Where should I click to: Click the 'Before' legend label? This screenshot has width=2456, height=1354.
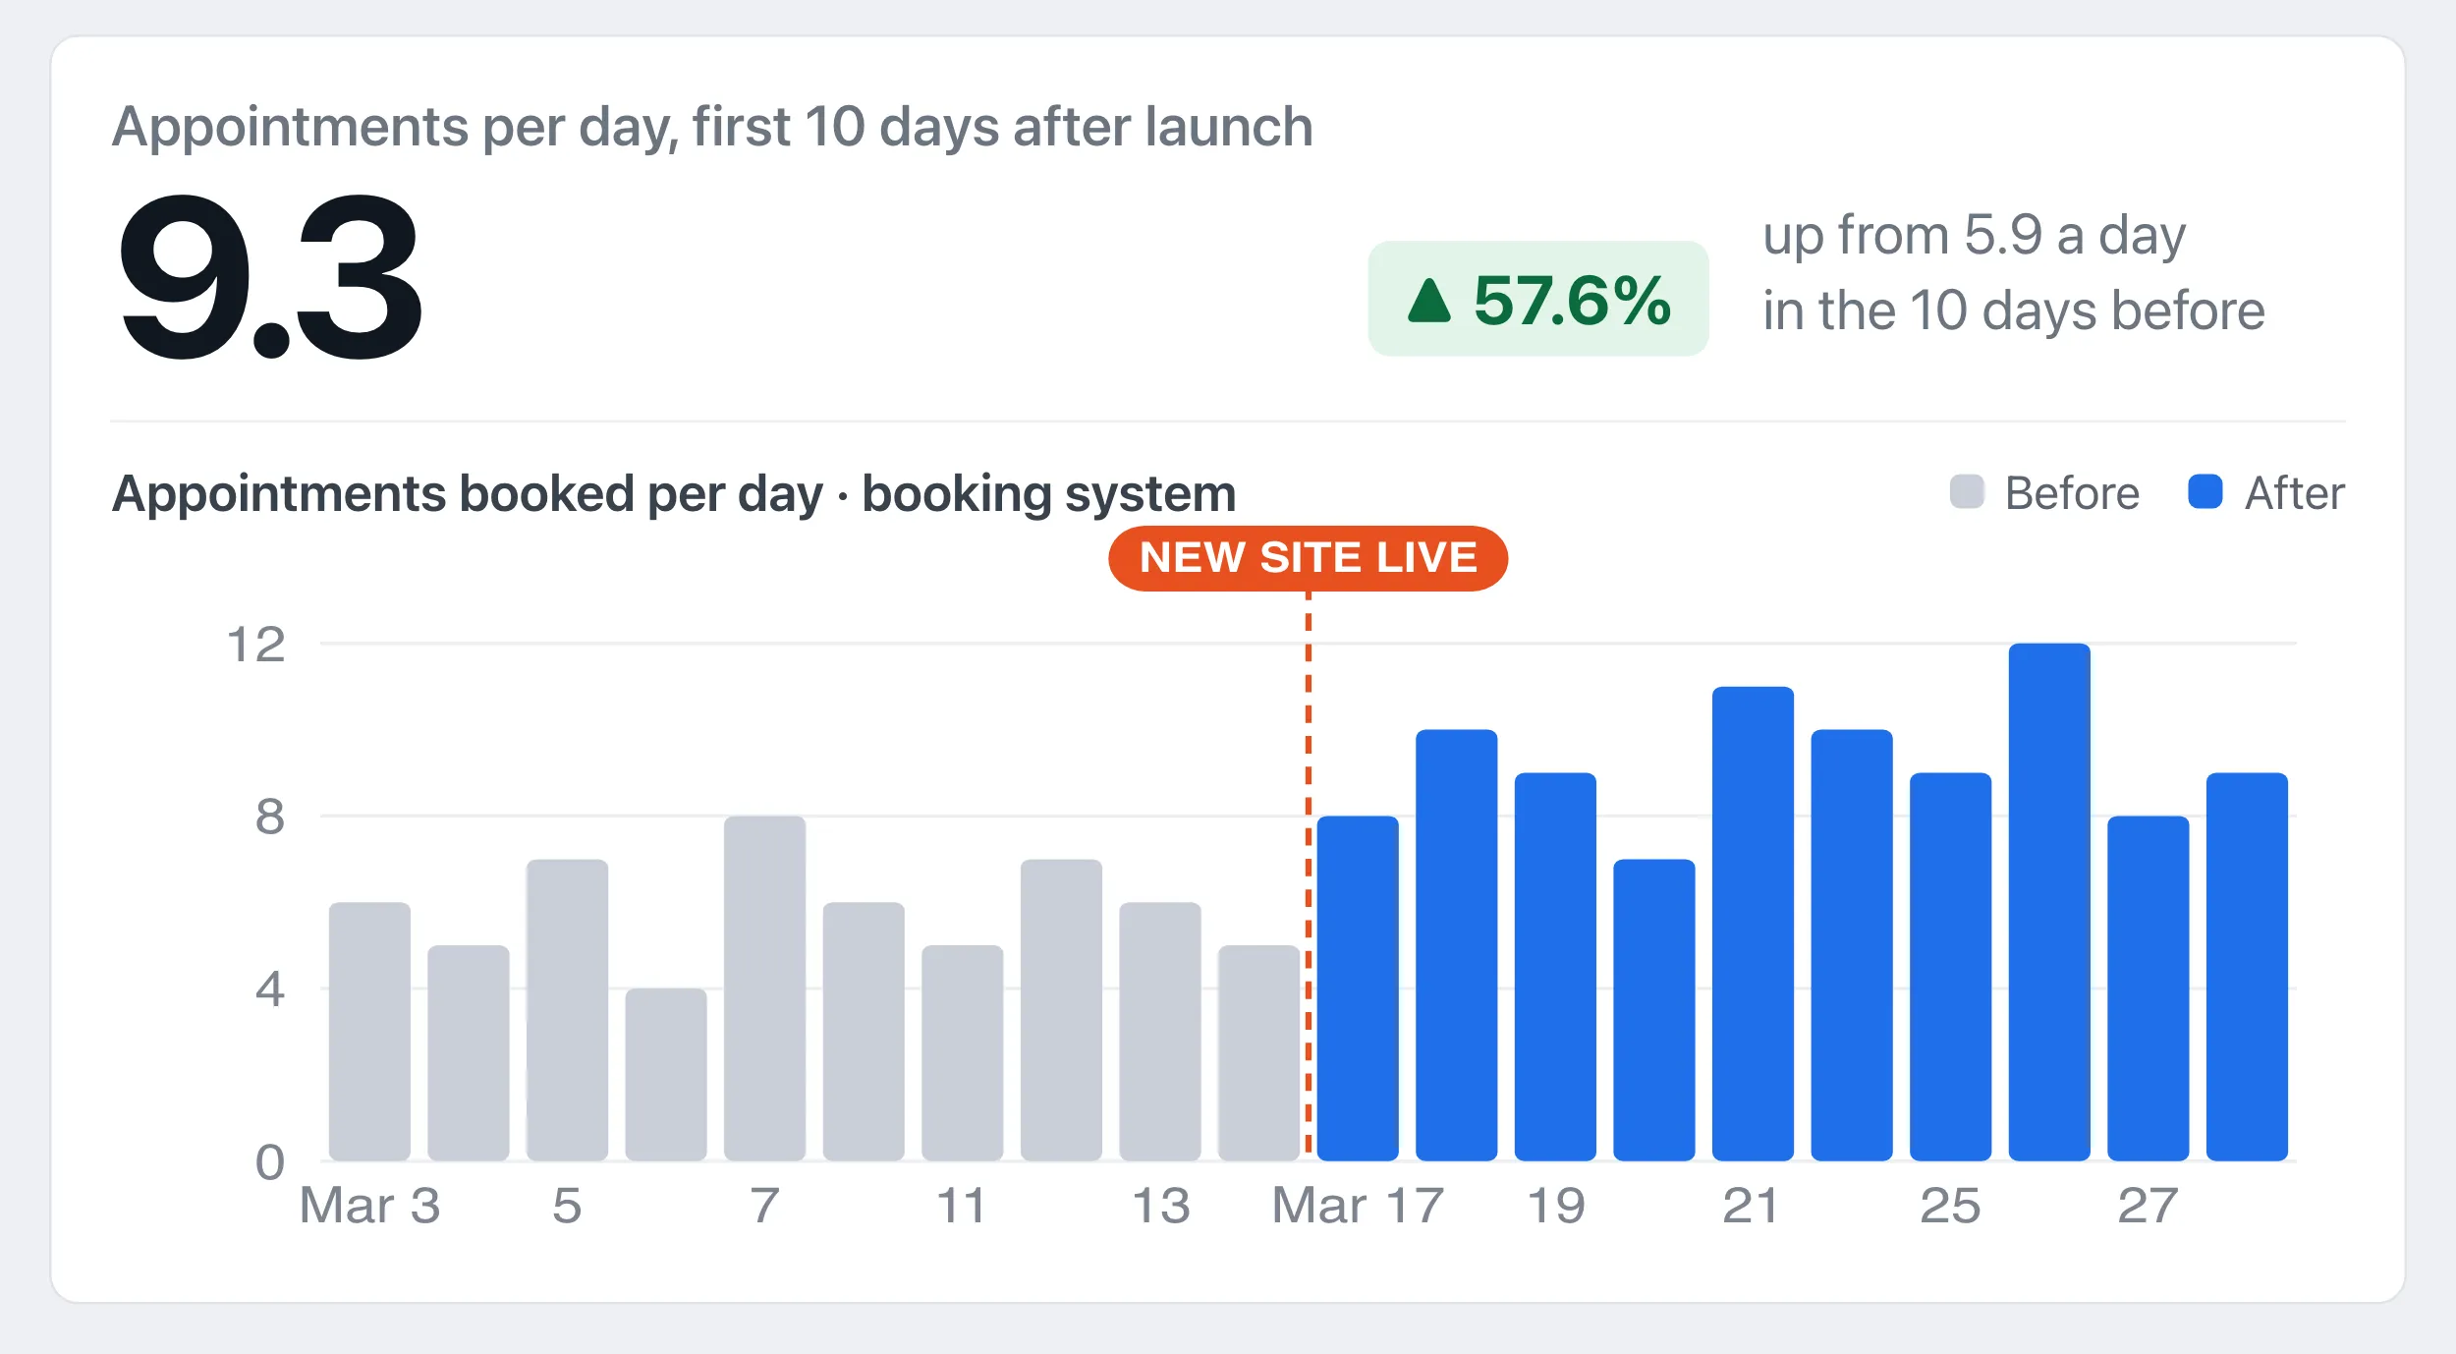click(x=2072, y=493)
